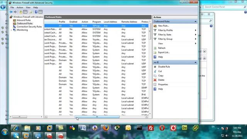Expand the Monitoring tree node
247x139 pixels.
pos(11,30)
